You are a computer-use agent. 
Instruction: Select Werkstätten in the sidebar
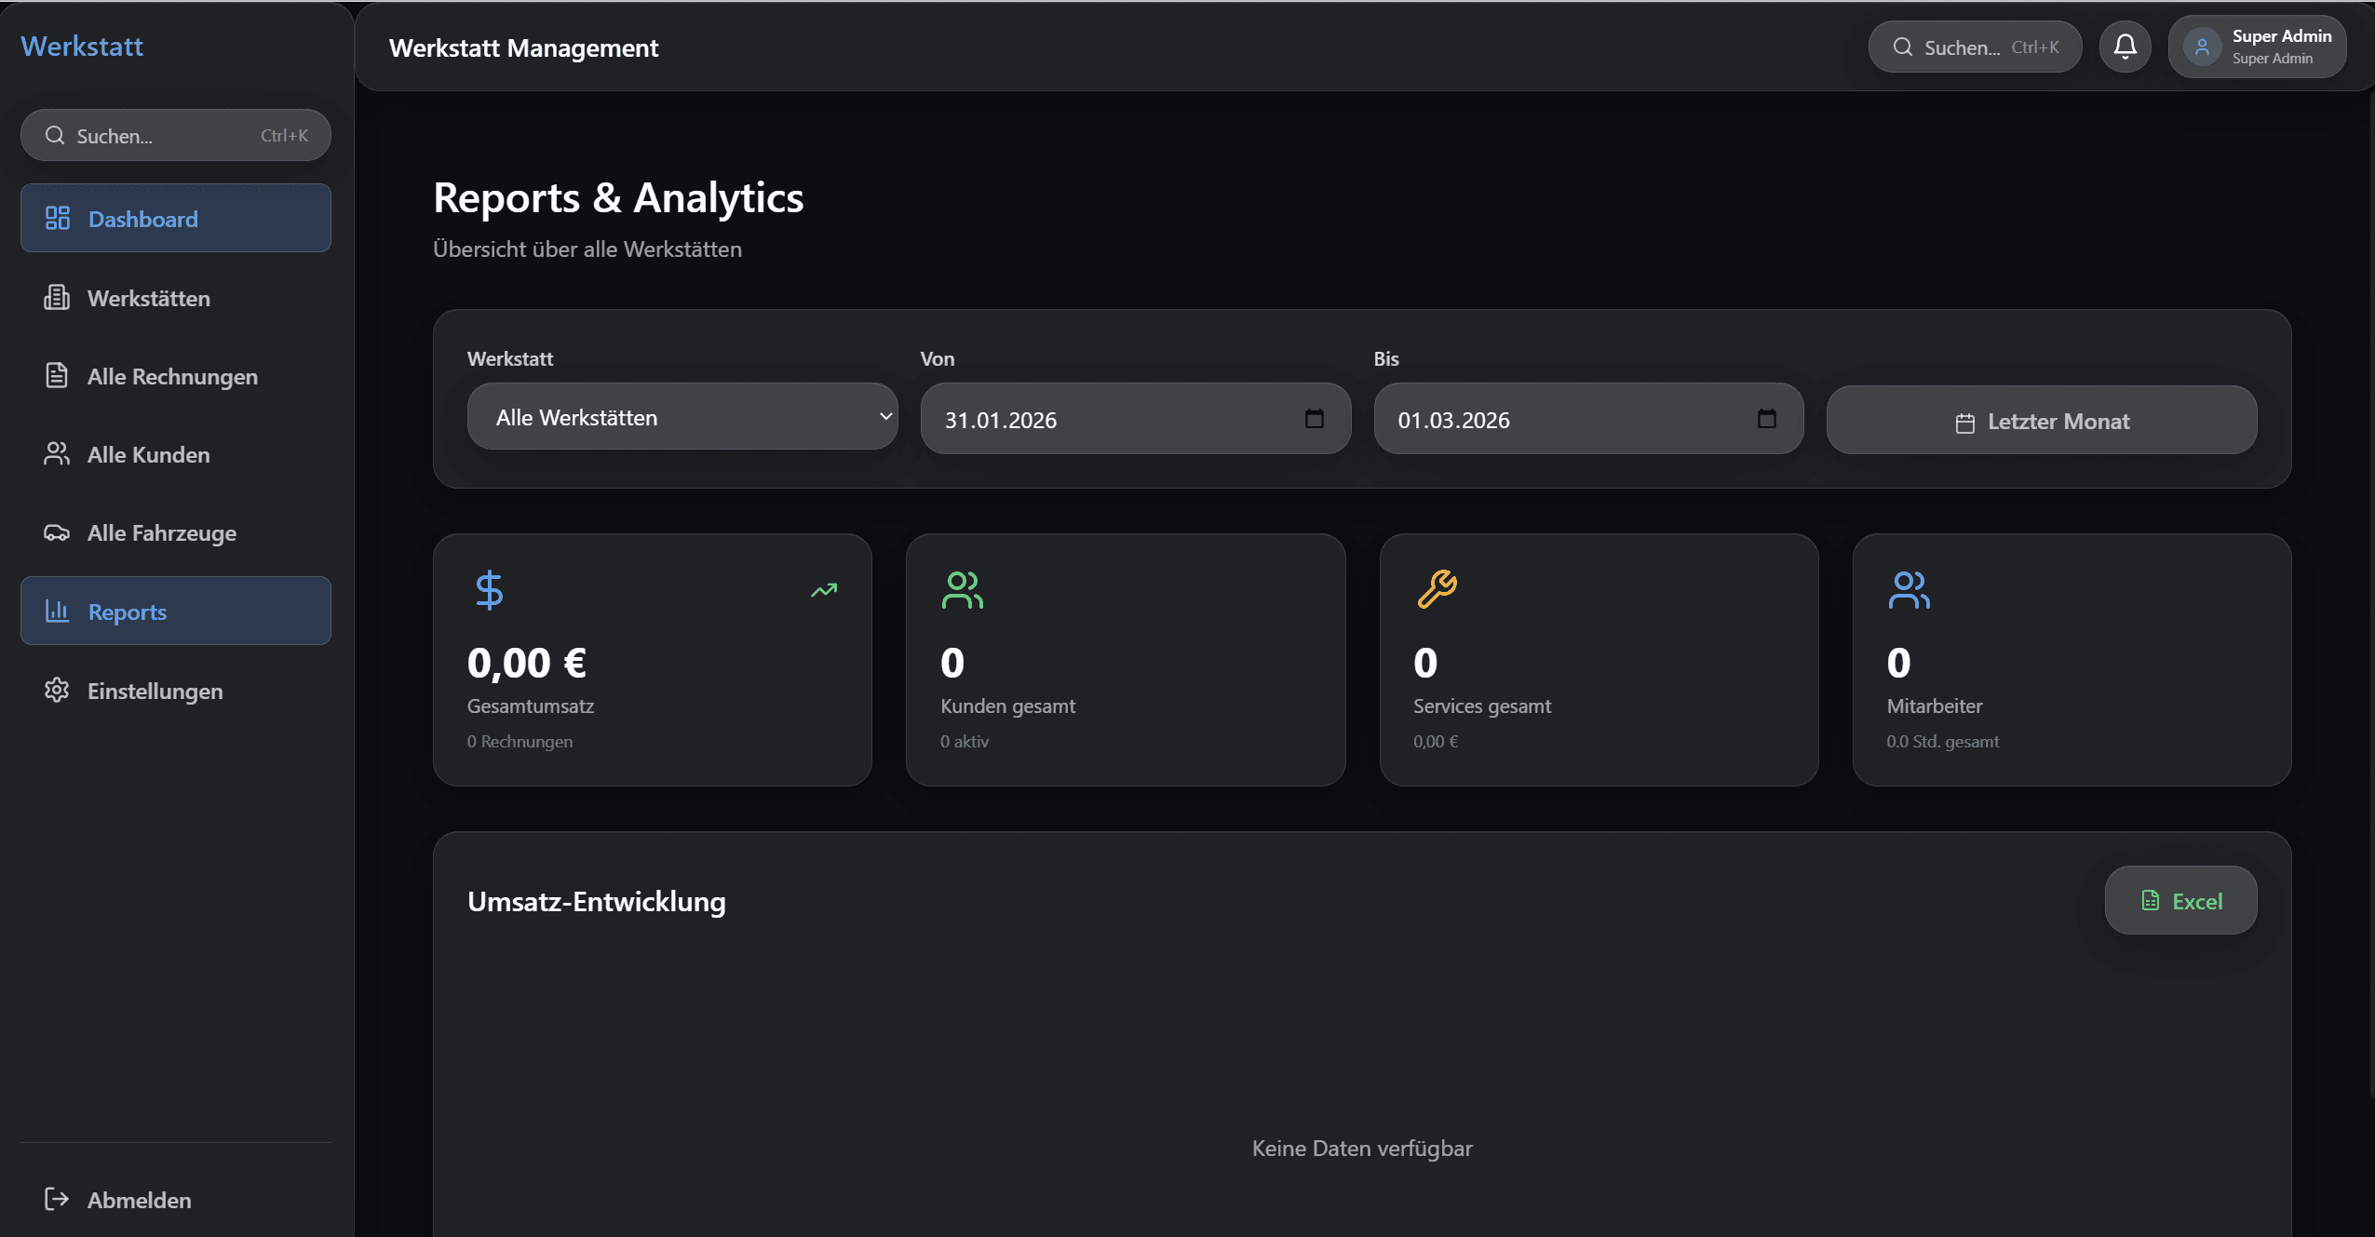coord(149,298)
